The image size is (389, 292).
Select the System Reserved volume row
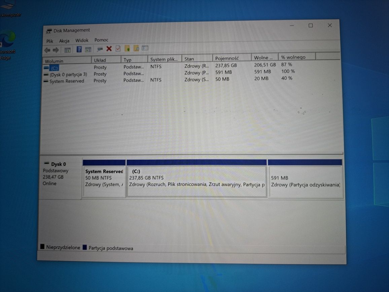click(x=67, y=81)
